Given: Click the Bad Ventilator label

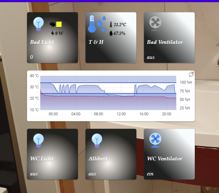Looking at the screenshot, I should (165, 42).
